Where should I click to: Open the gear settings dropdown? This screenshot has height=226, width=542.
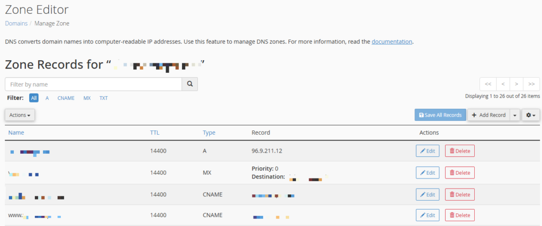pos(530,115)
